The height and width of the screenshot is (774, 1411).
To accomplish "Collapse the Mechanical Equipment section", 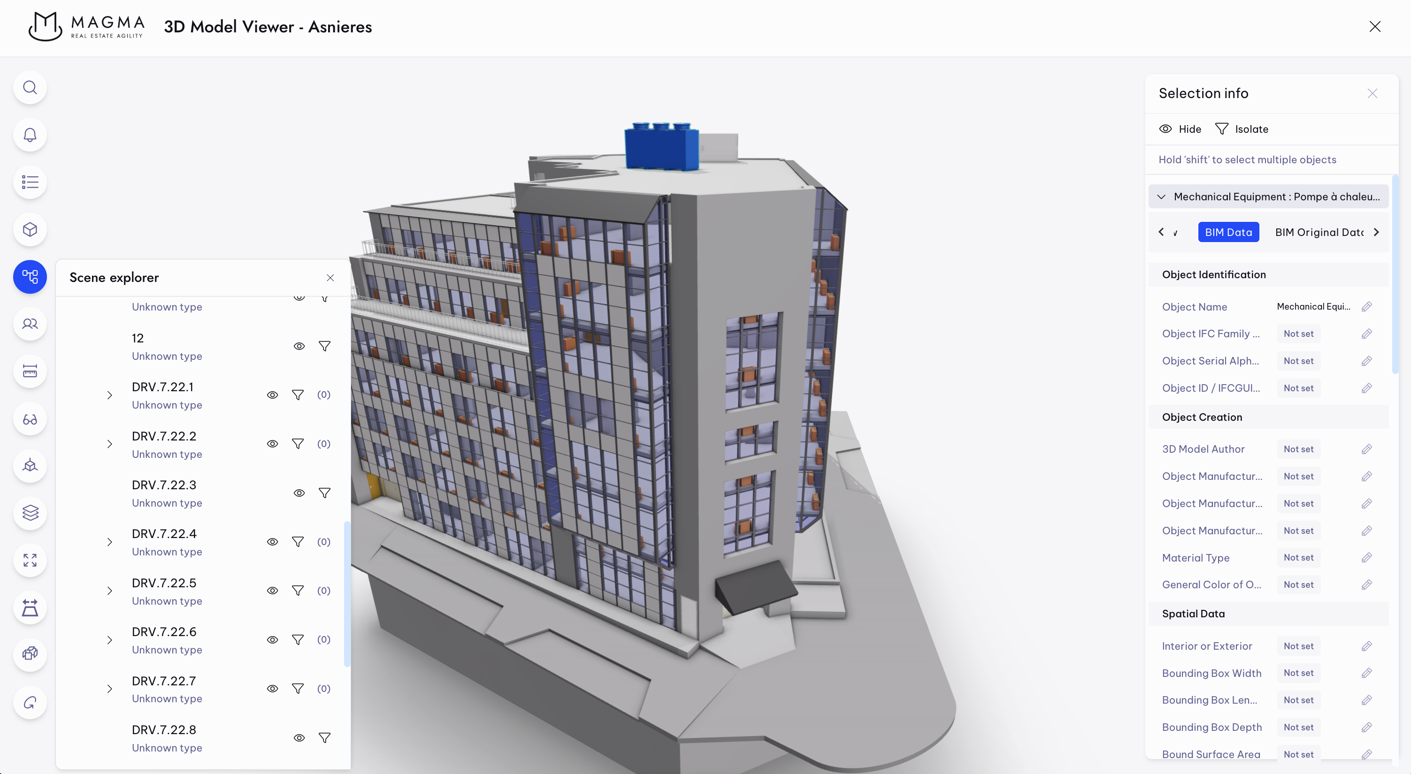I will pyautogui.click(x=1161, y=197).
